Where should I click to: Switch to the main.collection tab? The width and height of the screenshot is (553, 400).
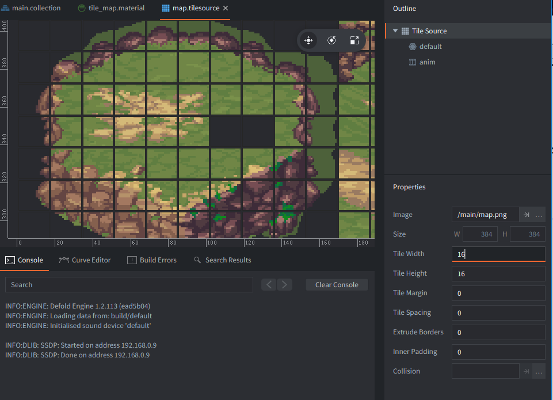[x=36, y=8]
